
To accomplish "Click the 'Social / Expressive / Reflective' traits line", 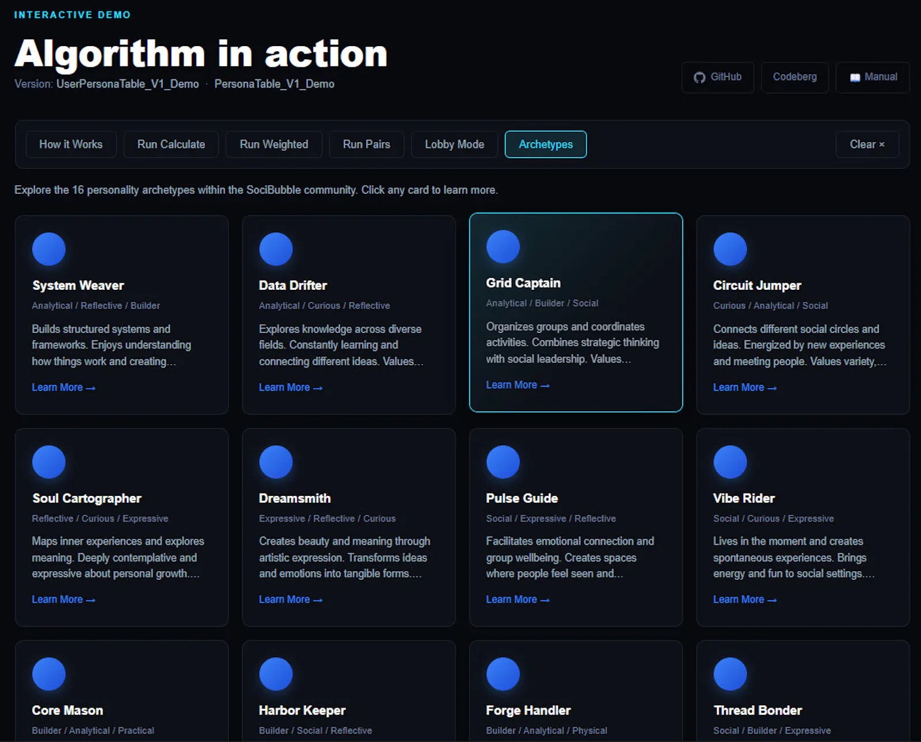I will click(551, 518).
